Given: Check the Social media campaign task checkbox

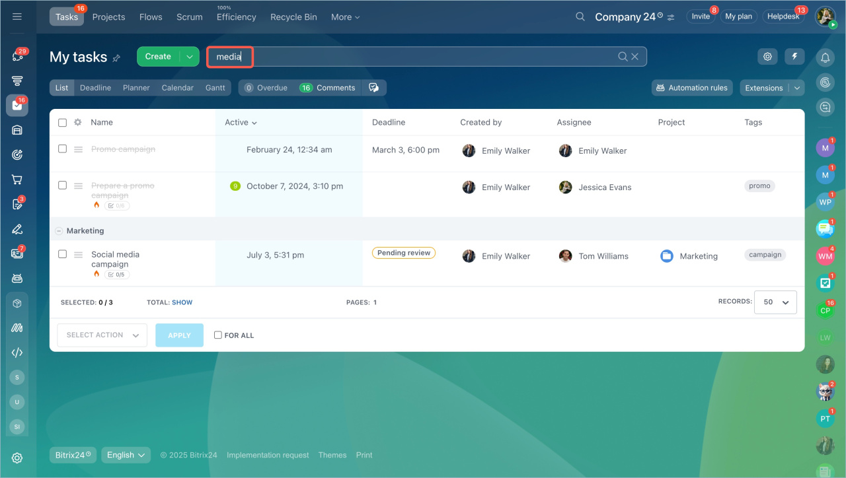Looking at the screenshot, I should click(62, 254).
